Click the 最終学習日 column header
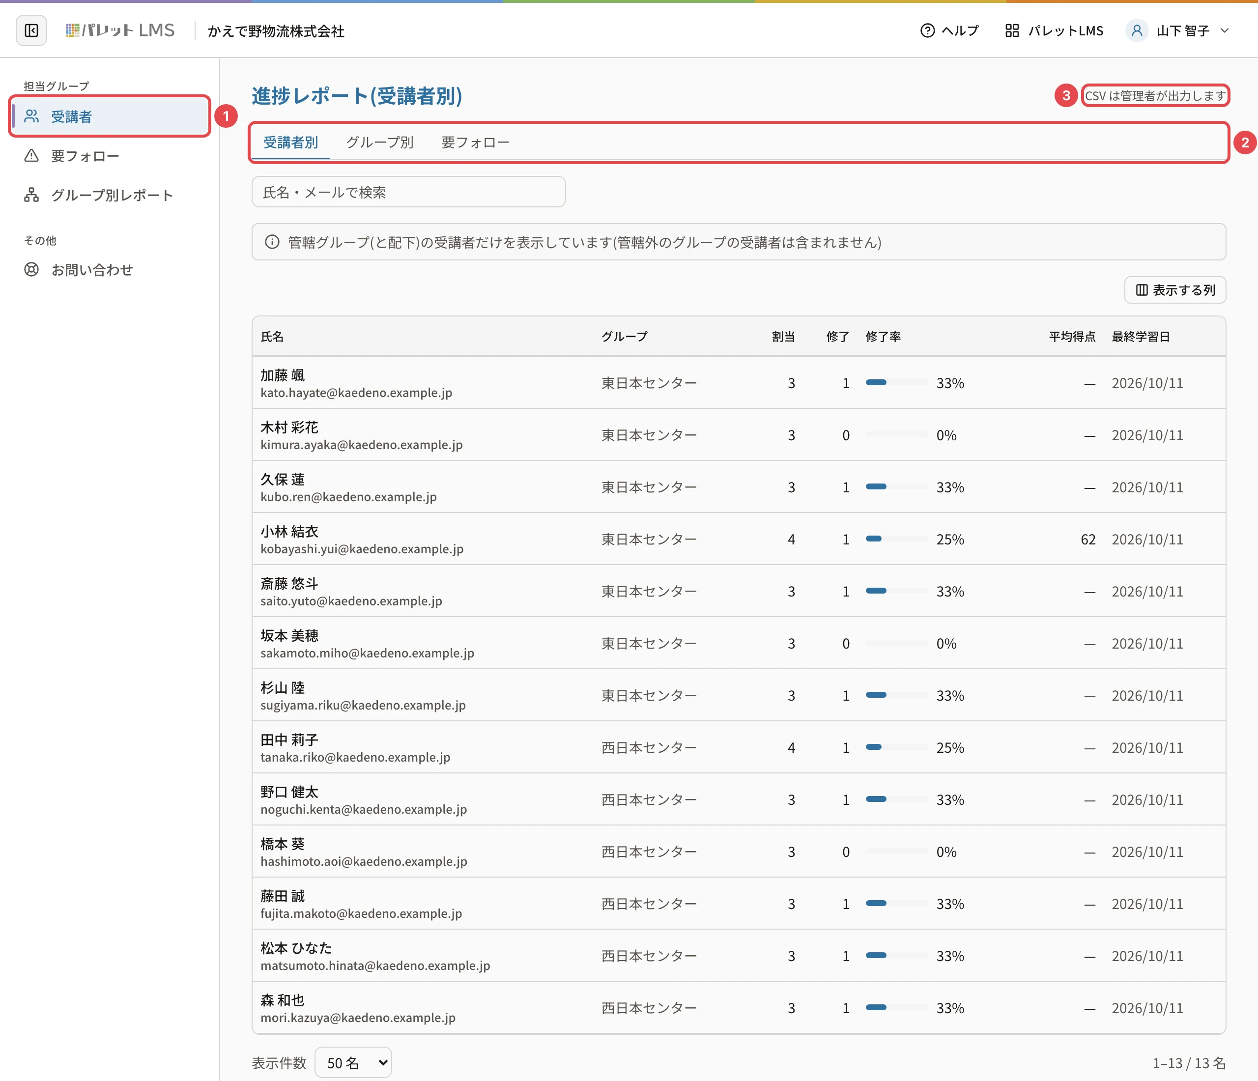Viewport: 1258px width, 1081px height. point(1141,336)
